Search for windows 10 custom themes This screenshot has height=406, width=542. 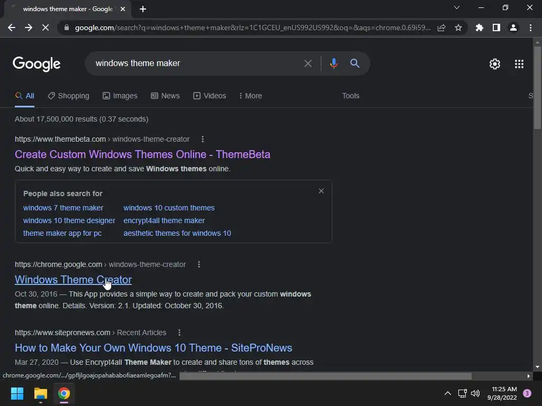(x=169, y=208)
